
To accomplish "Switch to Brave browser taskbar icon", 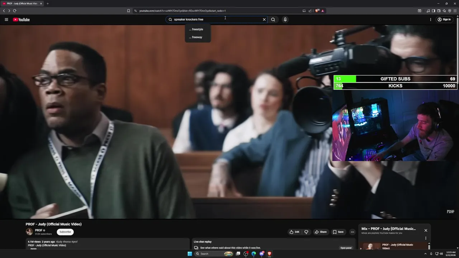I will click(270, 254).
